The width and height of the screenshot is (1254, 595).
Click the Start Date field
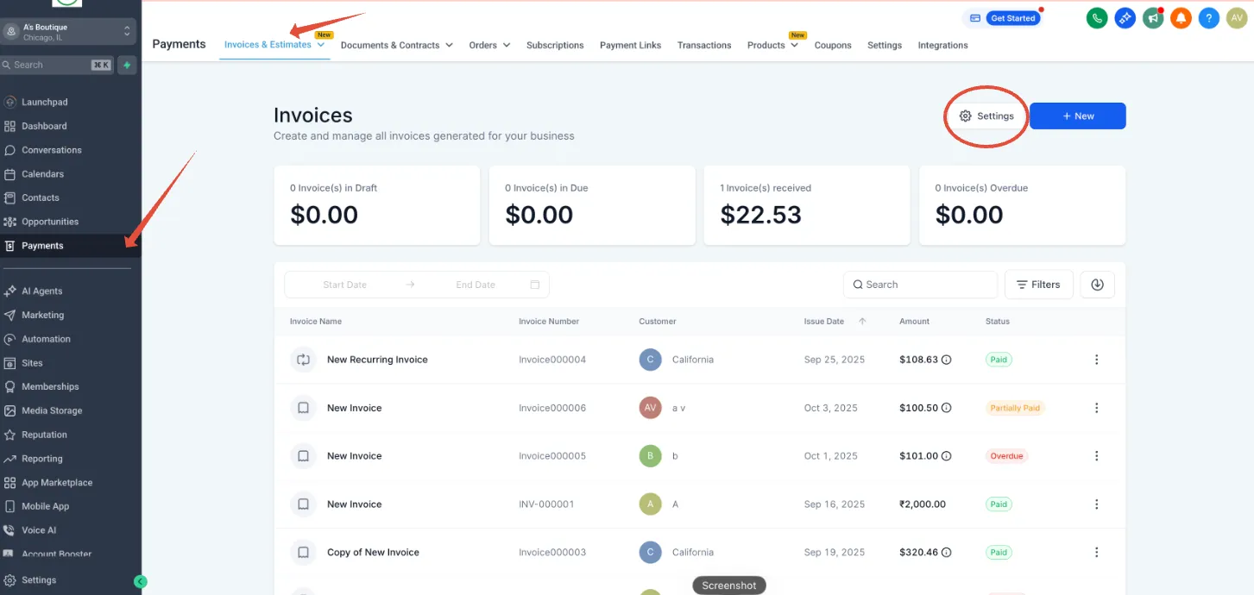point(345,285)
